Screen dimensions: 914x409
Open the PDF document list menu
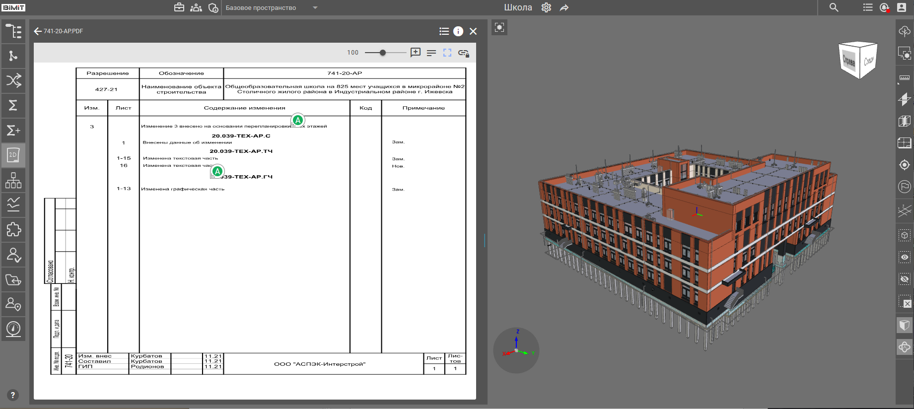tap(444, 31)
